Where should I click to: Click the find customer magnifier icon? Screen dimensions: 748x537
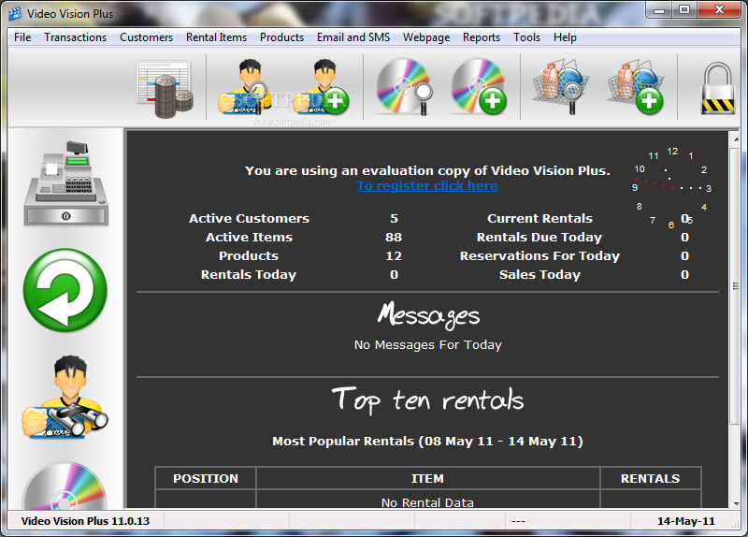(x=244, y=87)
